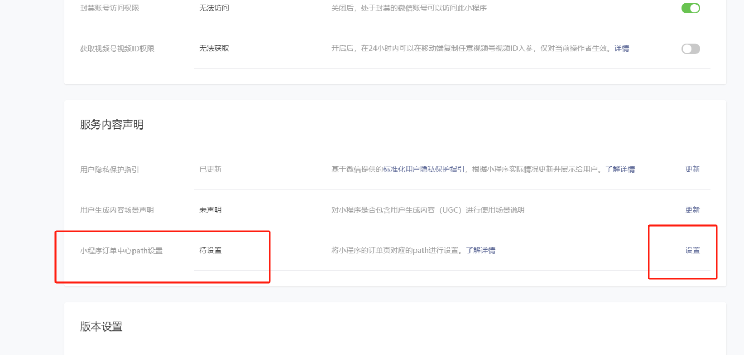The image size is (744, 355).
Task: Open 详情 link in the video ID row
Action: pos(621,49)
